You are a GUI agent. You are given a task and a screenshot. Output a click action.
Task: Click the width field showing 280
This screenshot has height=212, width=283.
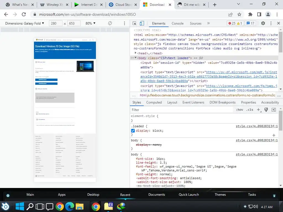(55, 23)
